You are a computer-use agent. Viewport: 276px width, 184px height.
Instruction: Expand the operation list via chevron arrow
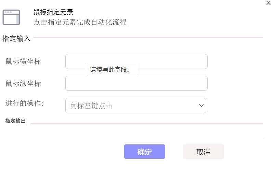tap(201, 105)
